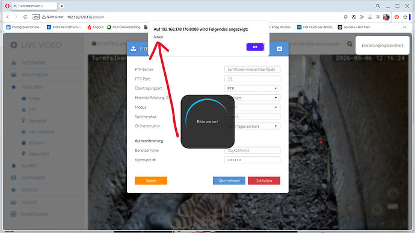Open KIDICAP.Postfach bookmark
This screenshot has height=233, width=415.
tap(64, 27)
